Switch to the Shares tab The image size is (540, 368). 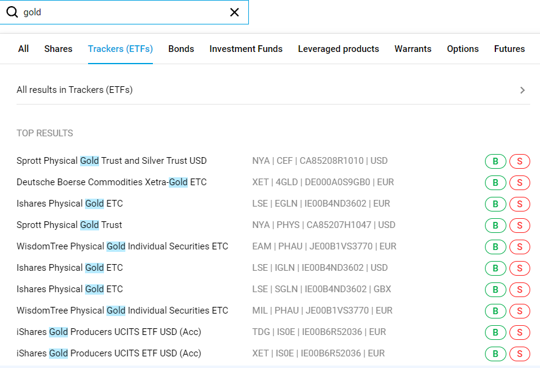[x=58, y=49]
